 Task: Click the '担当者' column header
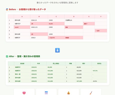click(x=22, y=63)
